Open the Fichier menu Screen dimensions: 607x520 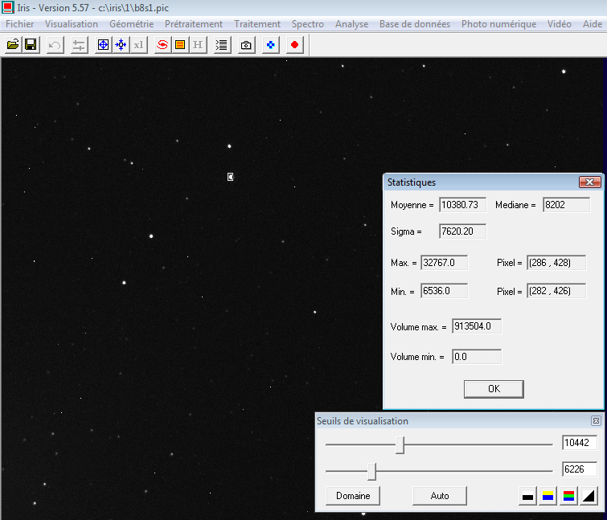(20, 24)
